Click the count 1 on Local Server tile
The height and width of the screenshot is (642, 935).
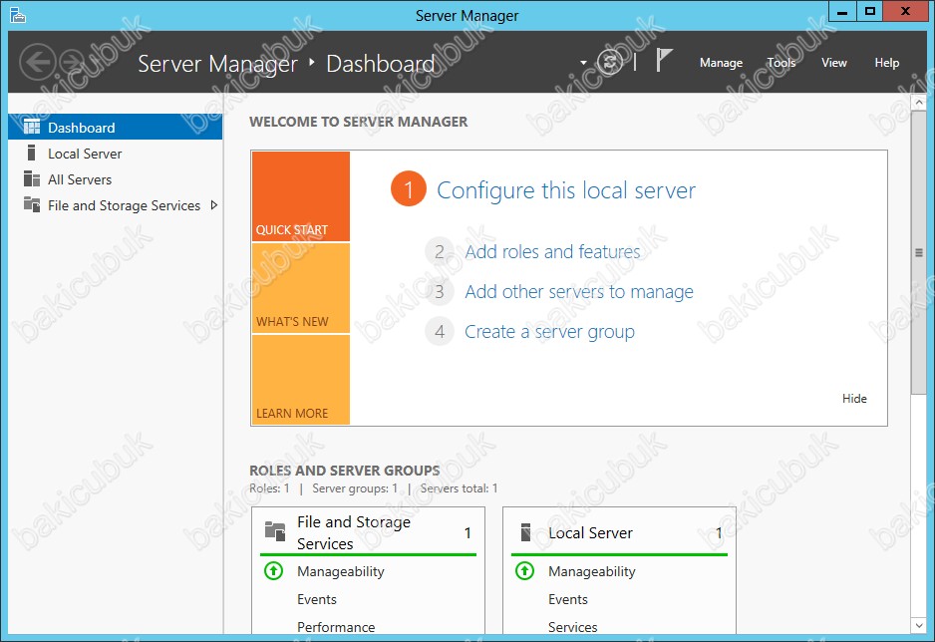pyautogui.click(x=719, y=532)
